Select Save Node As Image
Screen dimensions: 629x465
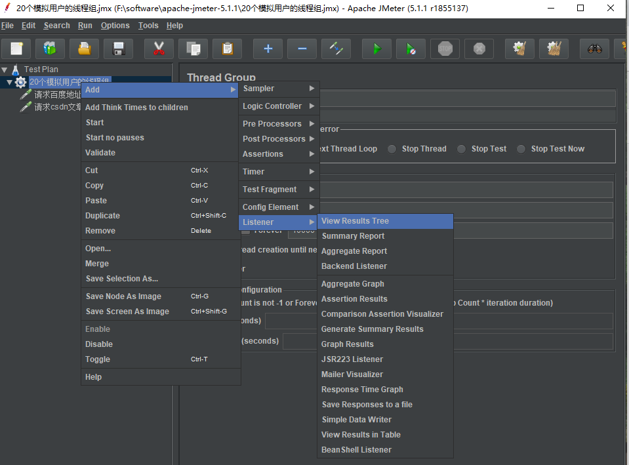[x=160, y=296]
